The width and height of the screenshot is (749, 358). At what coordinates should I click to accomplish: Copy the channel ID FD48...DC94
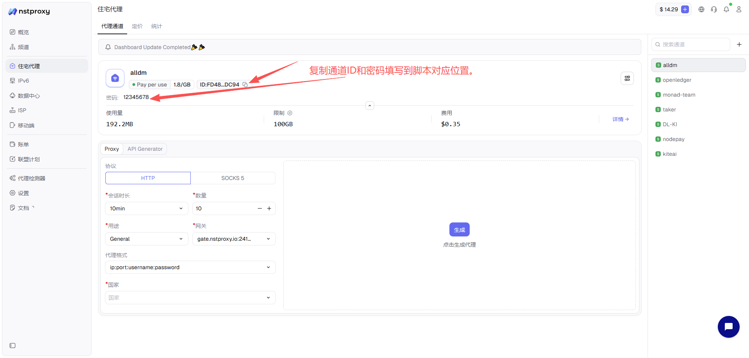245,85
